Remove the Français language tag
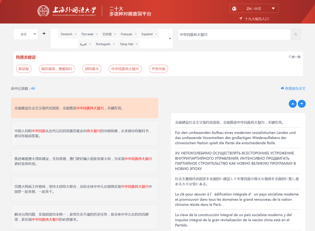Viewport: 315px width, 231px height. pos(136,34)
